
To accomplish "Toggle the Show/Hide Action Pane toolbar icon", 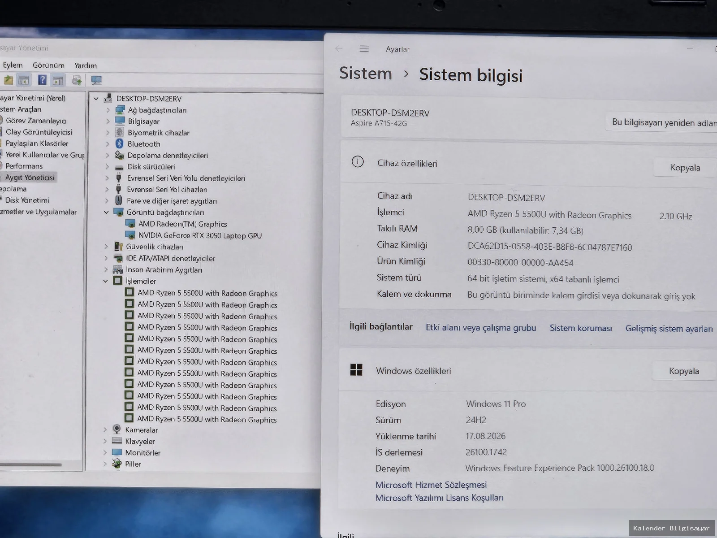I will click(58, 81).
